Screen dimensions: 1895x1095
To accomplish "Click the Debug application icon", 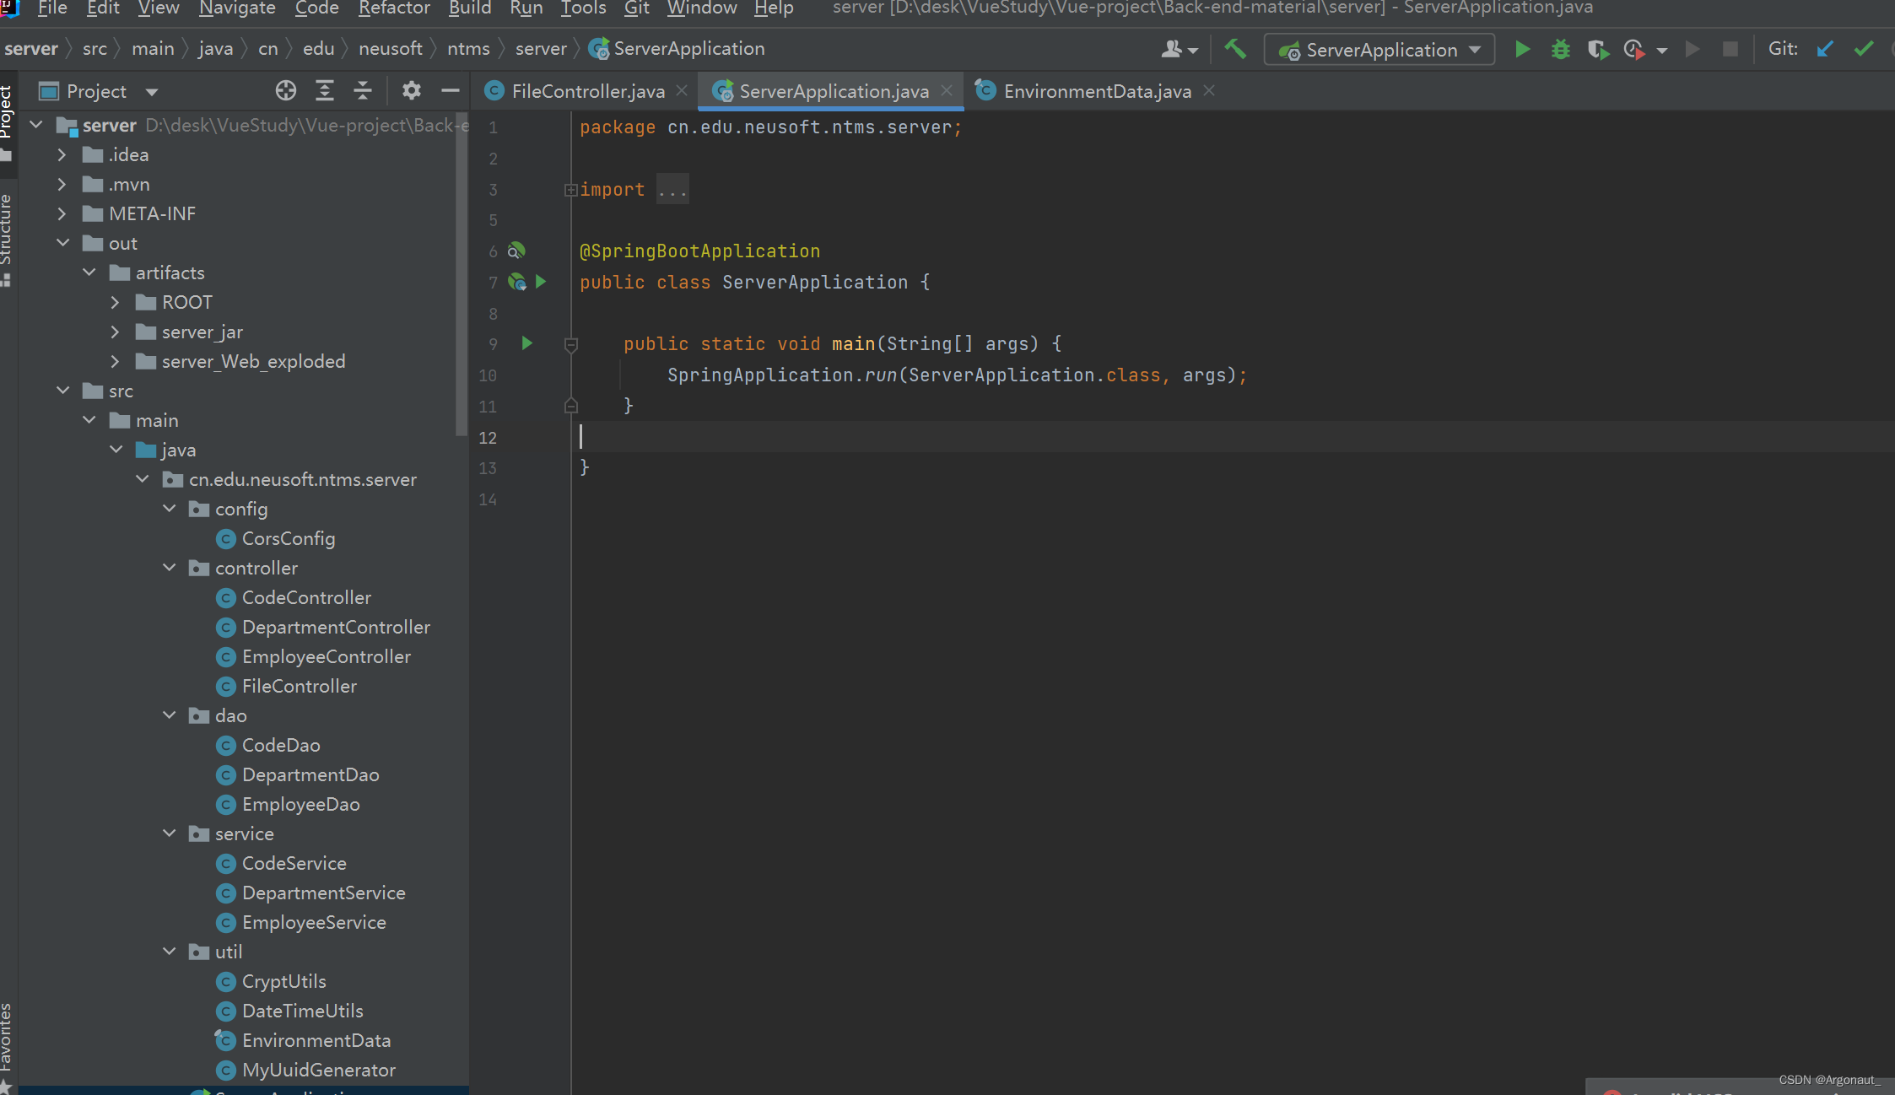I will (x=1560, y=50).
